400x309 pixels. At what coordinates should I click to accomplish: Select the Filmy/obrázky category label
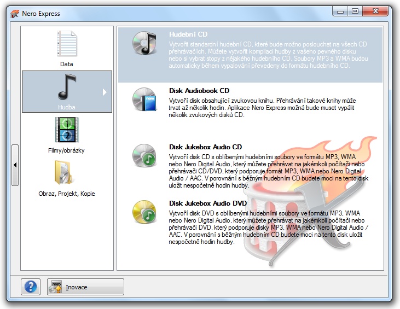(x=66, y=150)
